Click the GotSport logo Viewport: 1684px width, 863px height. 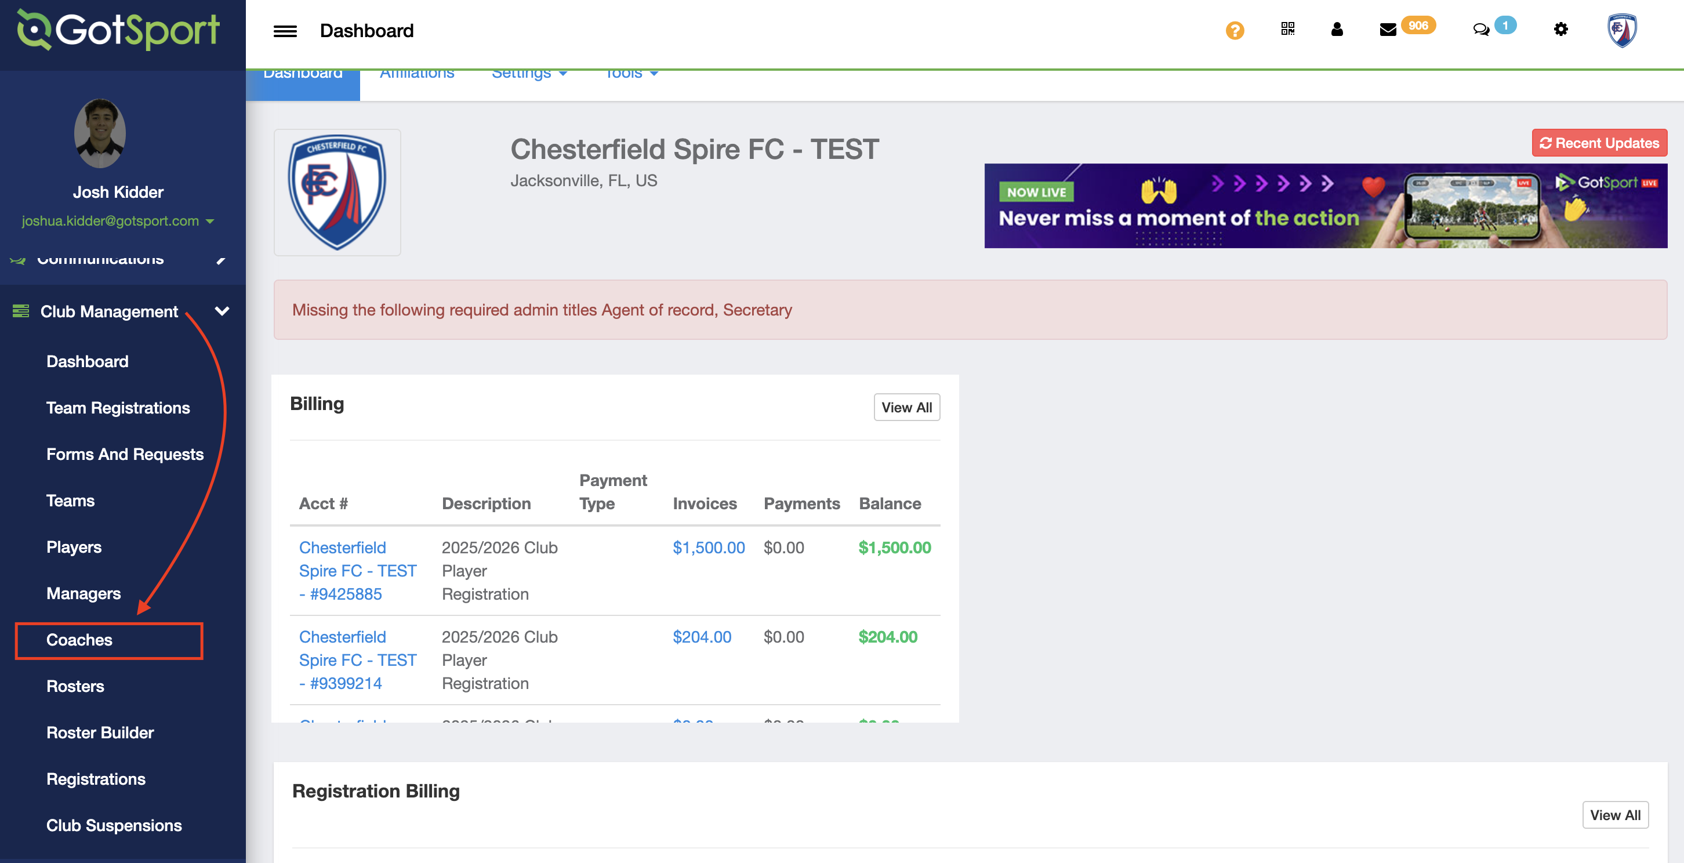[119, 30]
